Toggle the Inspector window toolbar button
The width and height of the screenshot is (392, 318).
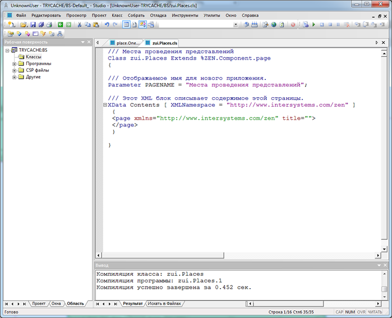coord(134,25)
